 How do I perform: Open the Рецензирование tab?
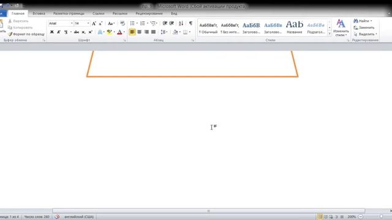pos(149,13)
